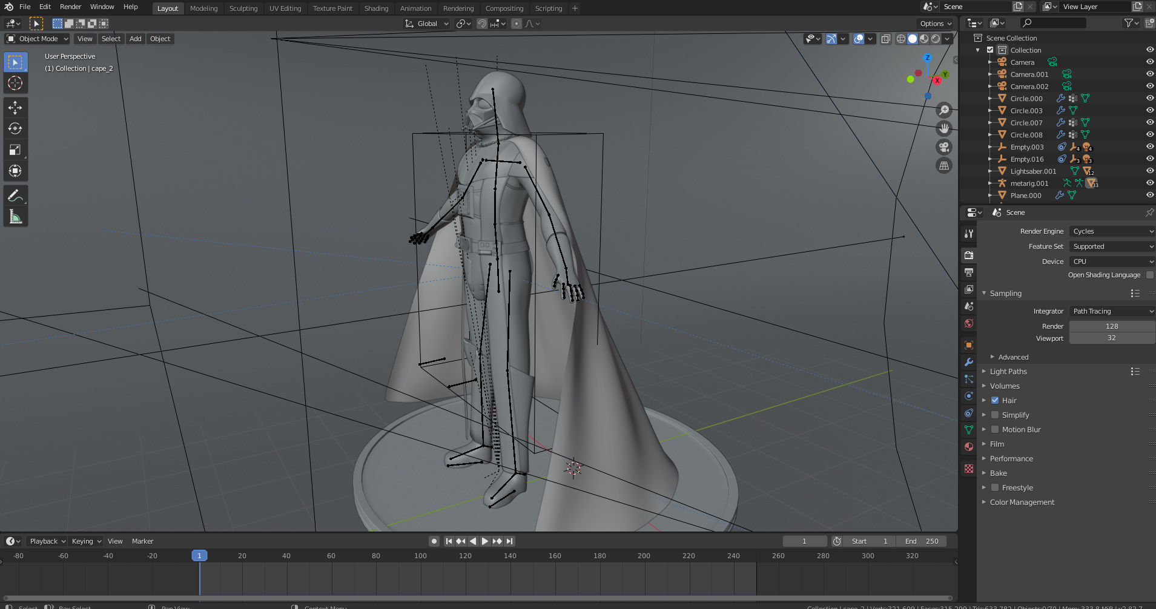This screenshot has width=1156, height=609.
Task: Enable the Simplify checkbox
Action: 995,415
